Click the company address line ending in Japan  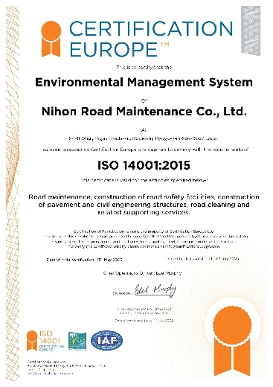pos(144,138)
